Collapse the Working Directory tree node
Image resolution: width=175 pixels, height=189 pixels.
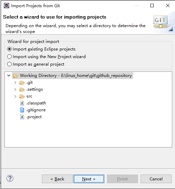(9, 76)
